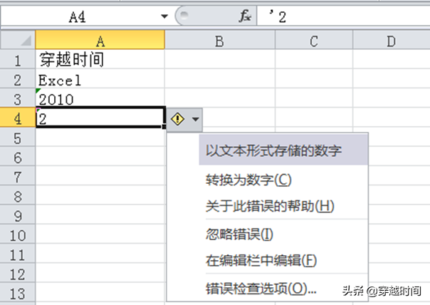Click the formula bar containing '2
This screenshot has width=430, height=305.
click(x=344, y=16)
